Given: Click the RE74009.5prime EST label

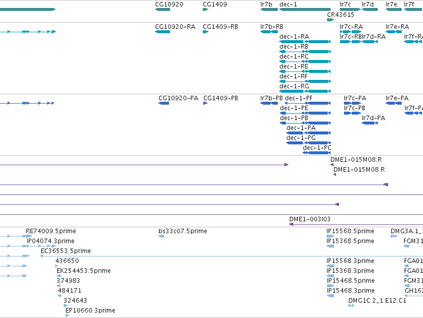Looking at the screenshot, I should (x=51, y=231).
